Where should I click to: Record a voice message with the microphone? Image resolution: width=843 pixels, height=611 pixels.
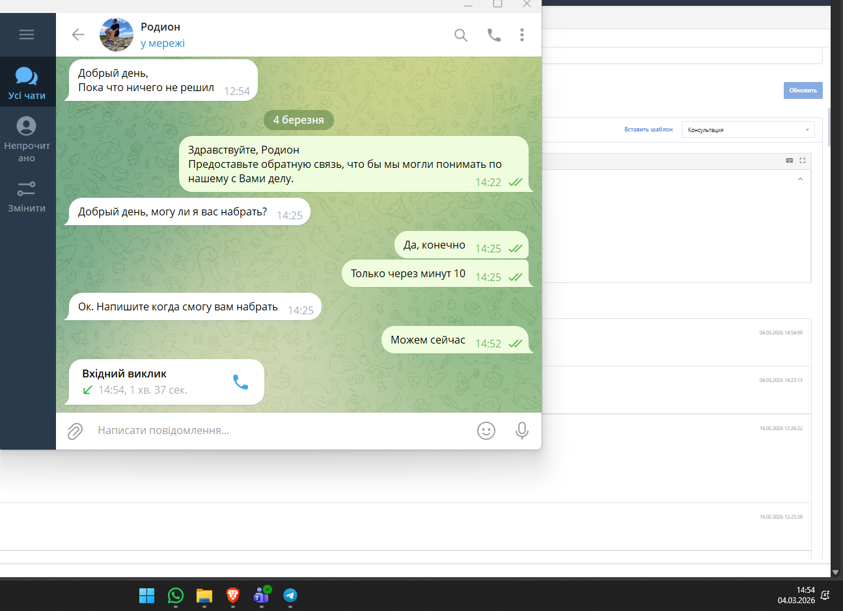point(521,431)
